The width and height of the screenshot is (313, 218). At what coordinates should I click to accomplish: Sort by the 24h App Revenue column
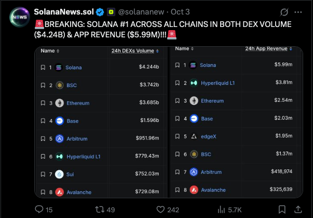(x=268, y=48)
